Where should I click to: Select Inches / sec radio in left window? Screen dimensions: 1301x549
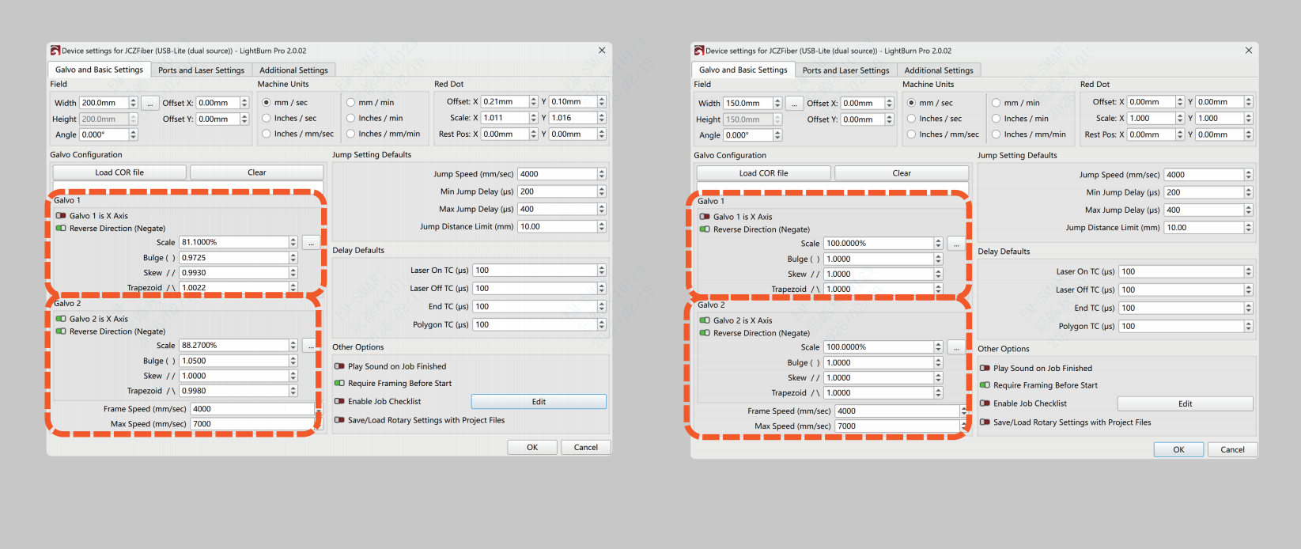point(267,118)
